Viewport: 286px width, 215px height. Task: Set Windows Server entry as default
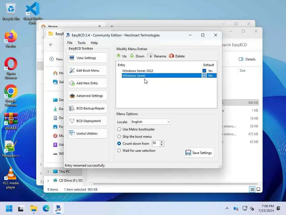pos(204,76)
